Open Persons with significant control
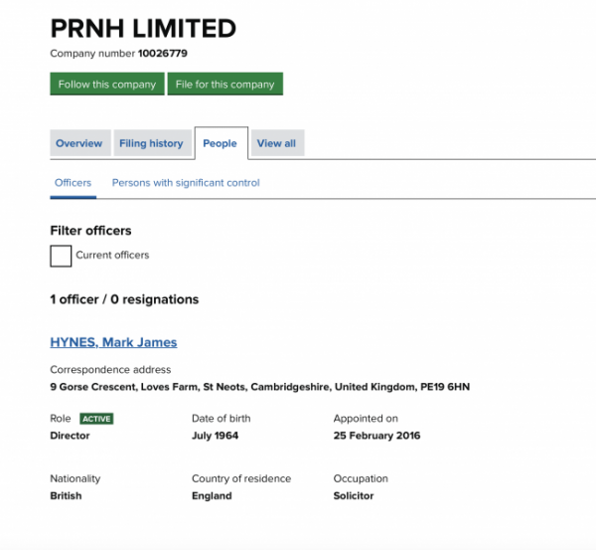The width and height of the screenshot is (596, 550). point(186,183)
